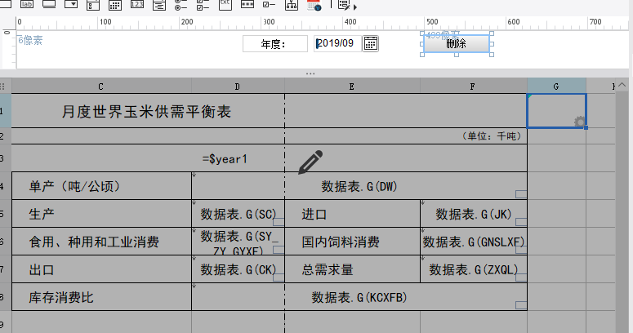Select the 总需求量 cell

[352, 269]
